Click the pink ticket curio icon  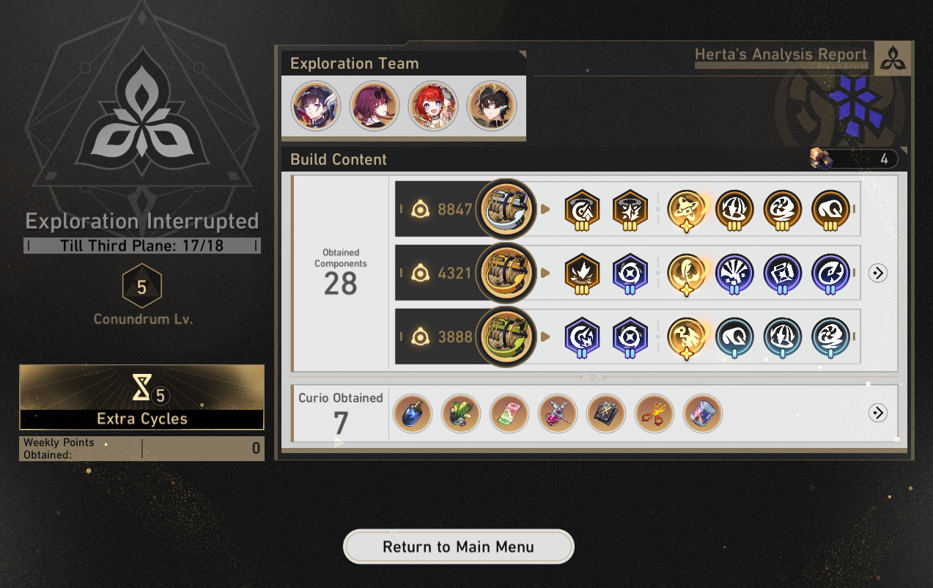[x=509, y=413]
